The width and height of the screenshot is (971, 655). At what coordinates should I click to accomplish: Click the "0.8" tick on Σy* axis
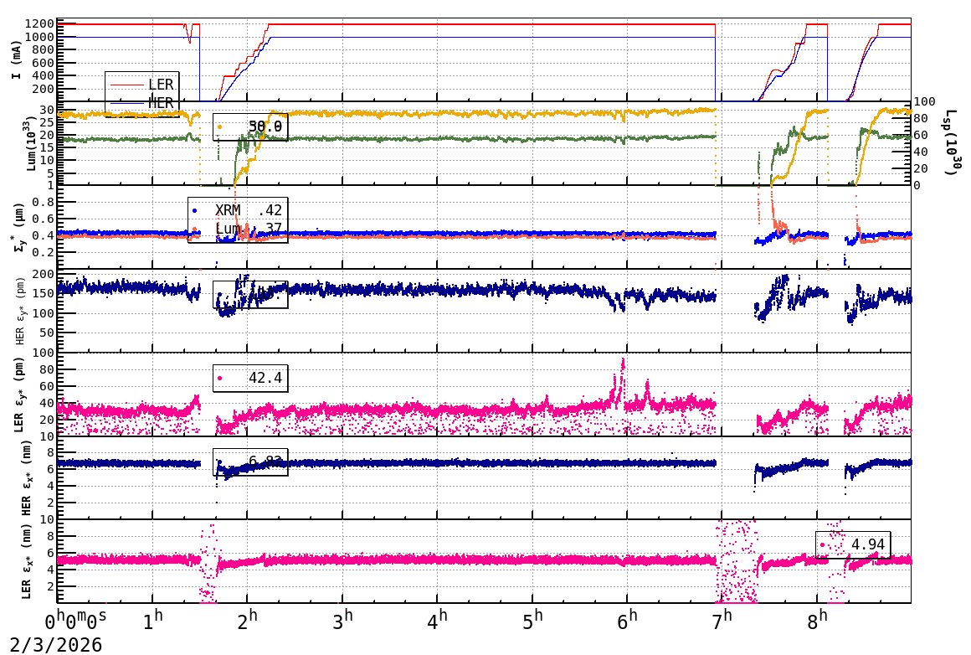(44, 202)
